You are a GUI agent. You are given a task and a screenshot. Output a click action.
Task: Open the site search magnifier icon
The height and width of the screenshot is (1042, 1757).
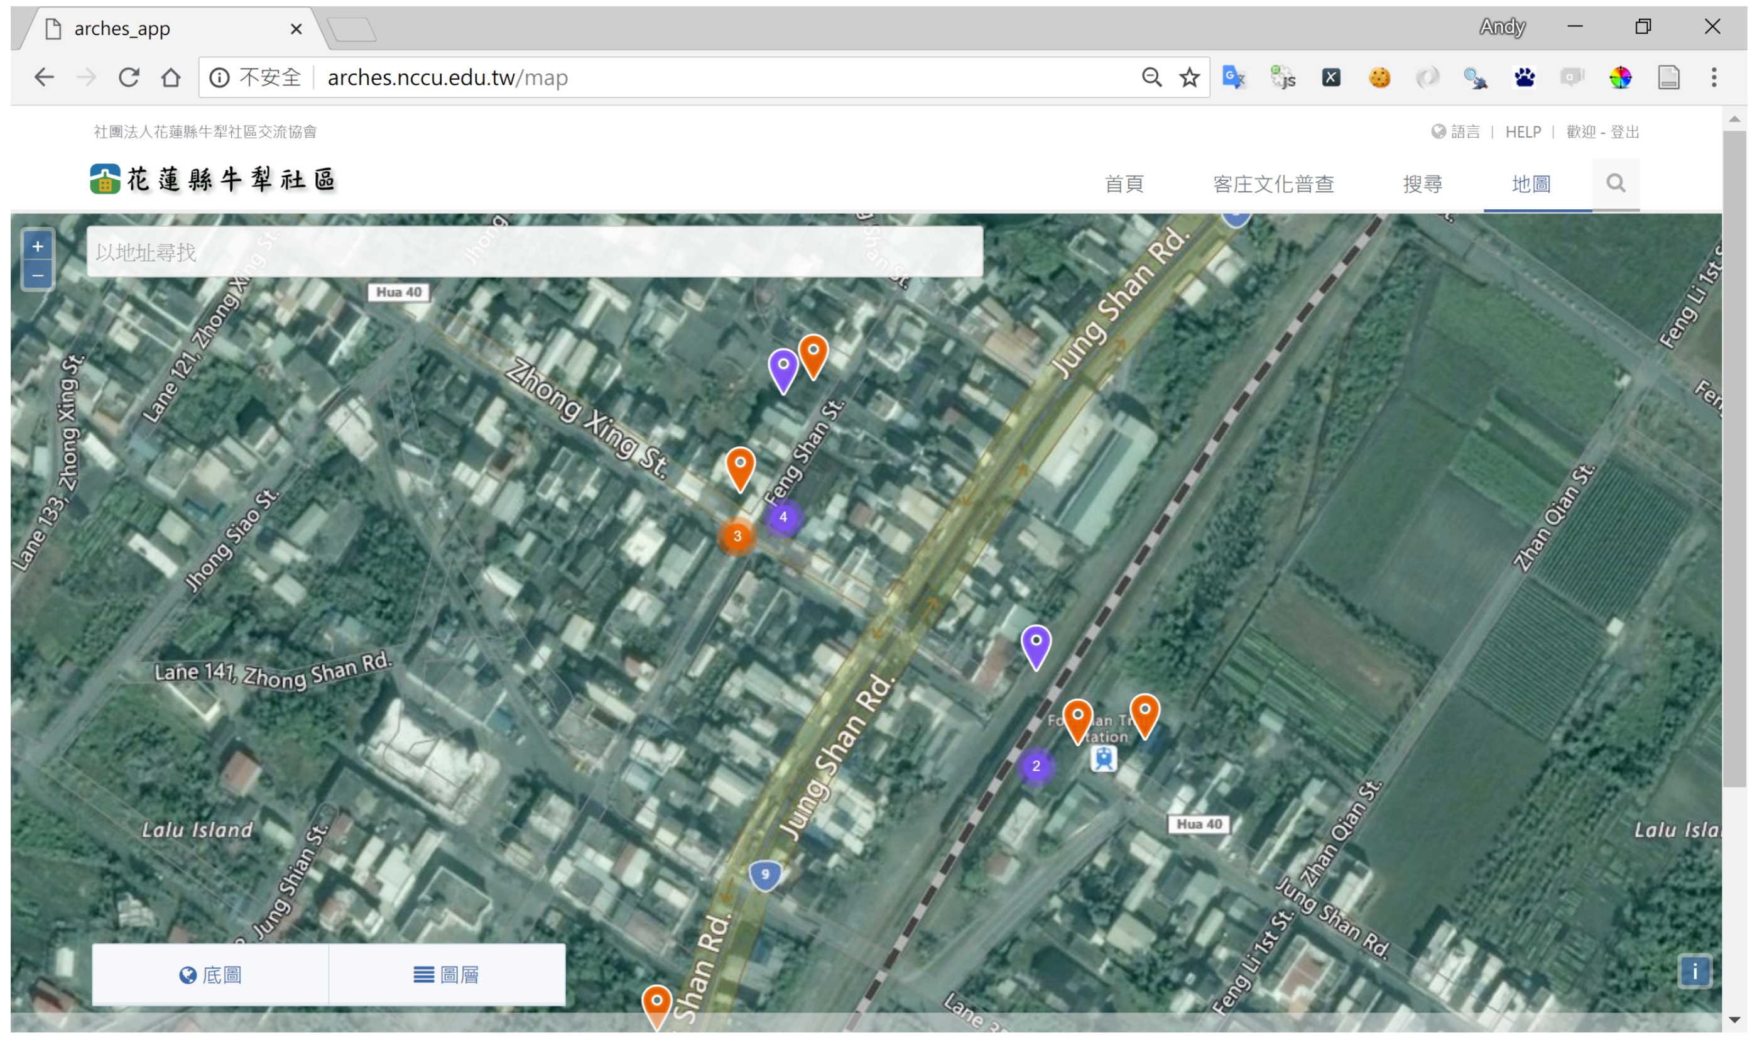tap(1615, 184)
